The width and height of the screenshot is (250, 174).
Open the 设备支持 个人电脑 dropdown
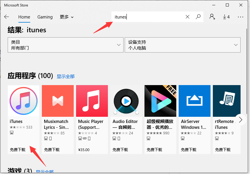[182, 45]
